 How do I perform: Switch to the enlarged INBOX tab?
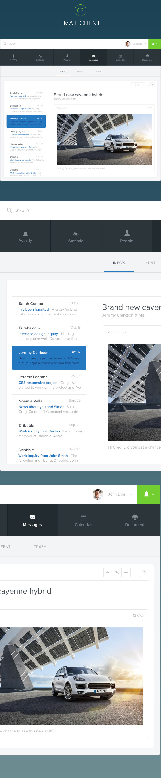point(119,263)
